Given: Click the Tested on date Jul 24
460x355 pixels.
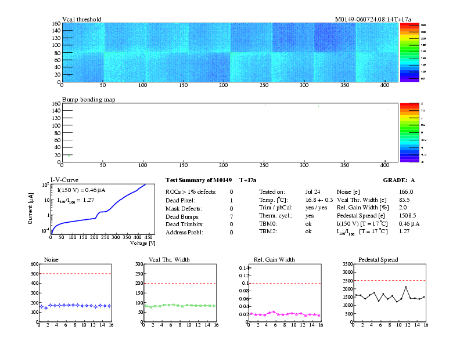Looking at the screenshot, I should click(x=312, y=191).
